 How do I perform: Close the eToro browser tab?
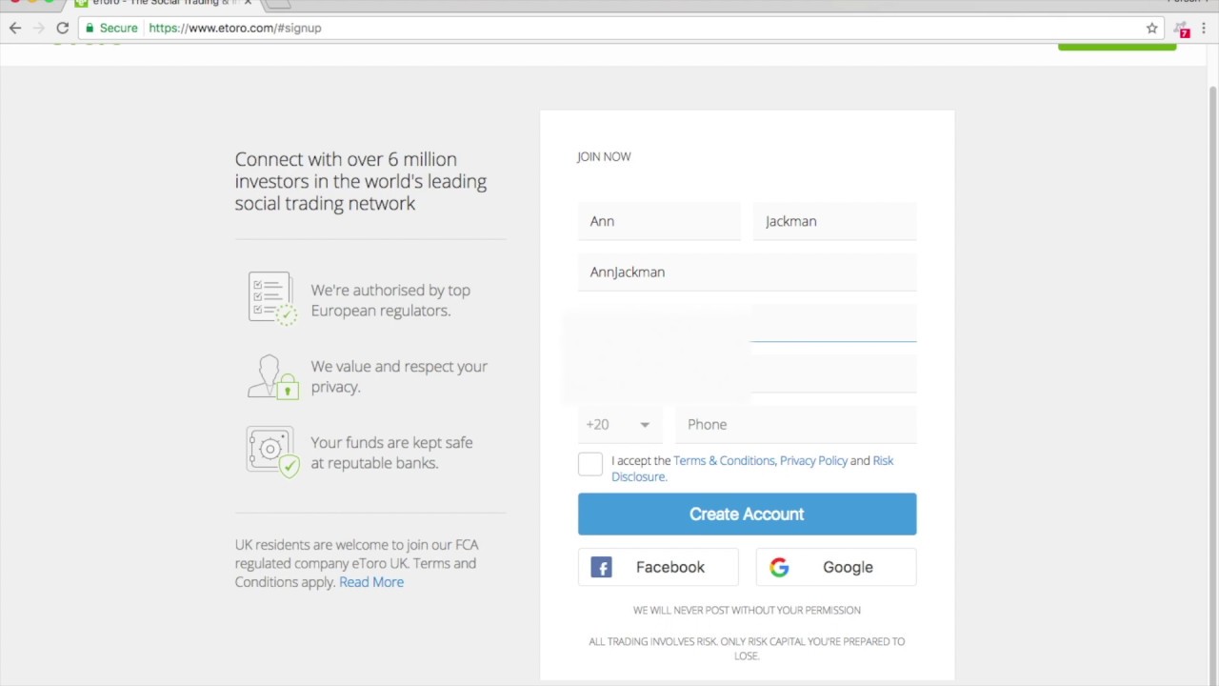(x=248, y=3)
